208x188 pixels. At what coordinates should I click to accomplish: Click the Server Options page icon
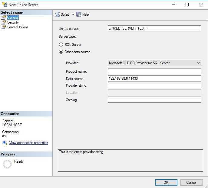pyautogui.click(x=3, y=27)
